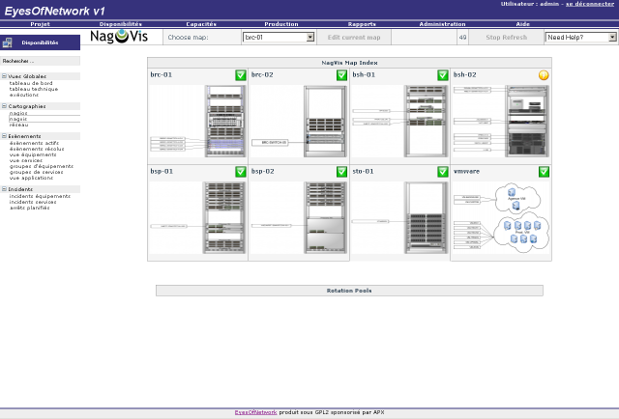Open the bsh-01 rack map thumbnail

pyautogui.click(x=399, y=121)
